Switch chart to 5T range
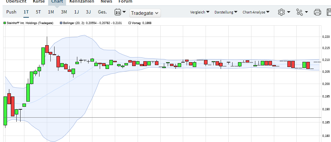The width and height of the screenshot is (331, 142). point(38,12)
